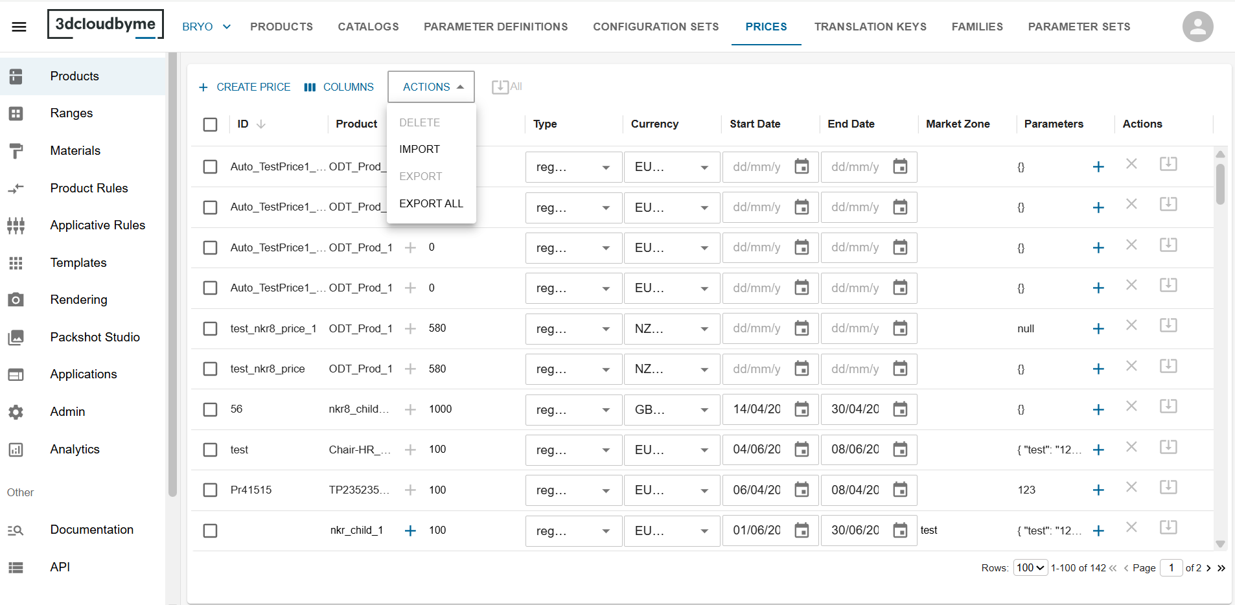Open the user account avatar

[1197, 27]
